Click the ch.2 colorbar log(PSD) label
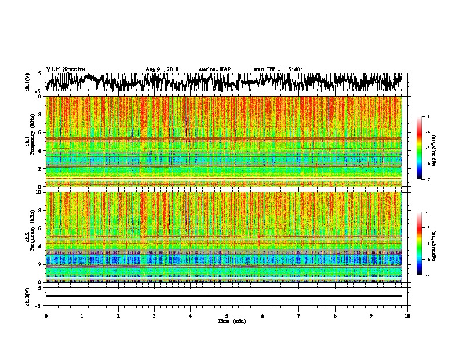 [x=434, y=246]
